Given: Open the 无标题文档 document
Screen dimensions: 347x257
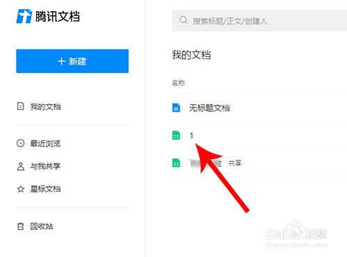Looking at the screenshot, I should coord(210,108).
